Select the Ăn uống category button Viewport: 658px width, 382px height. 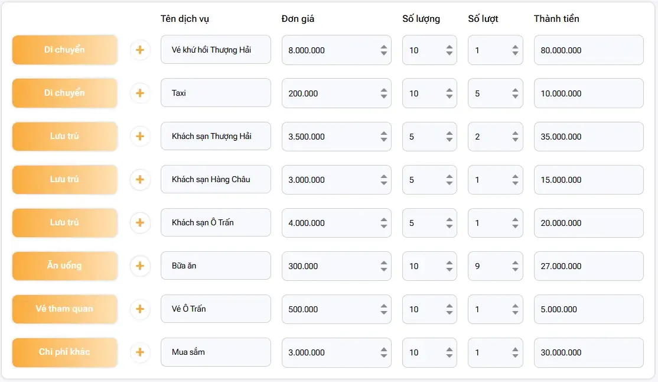point(65,266)
